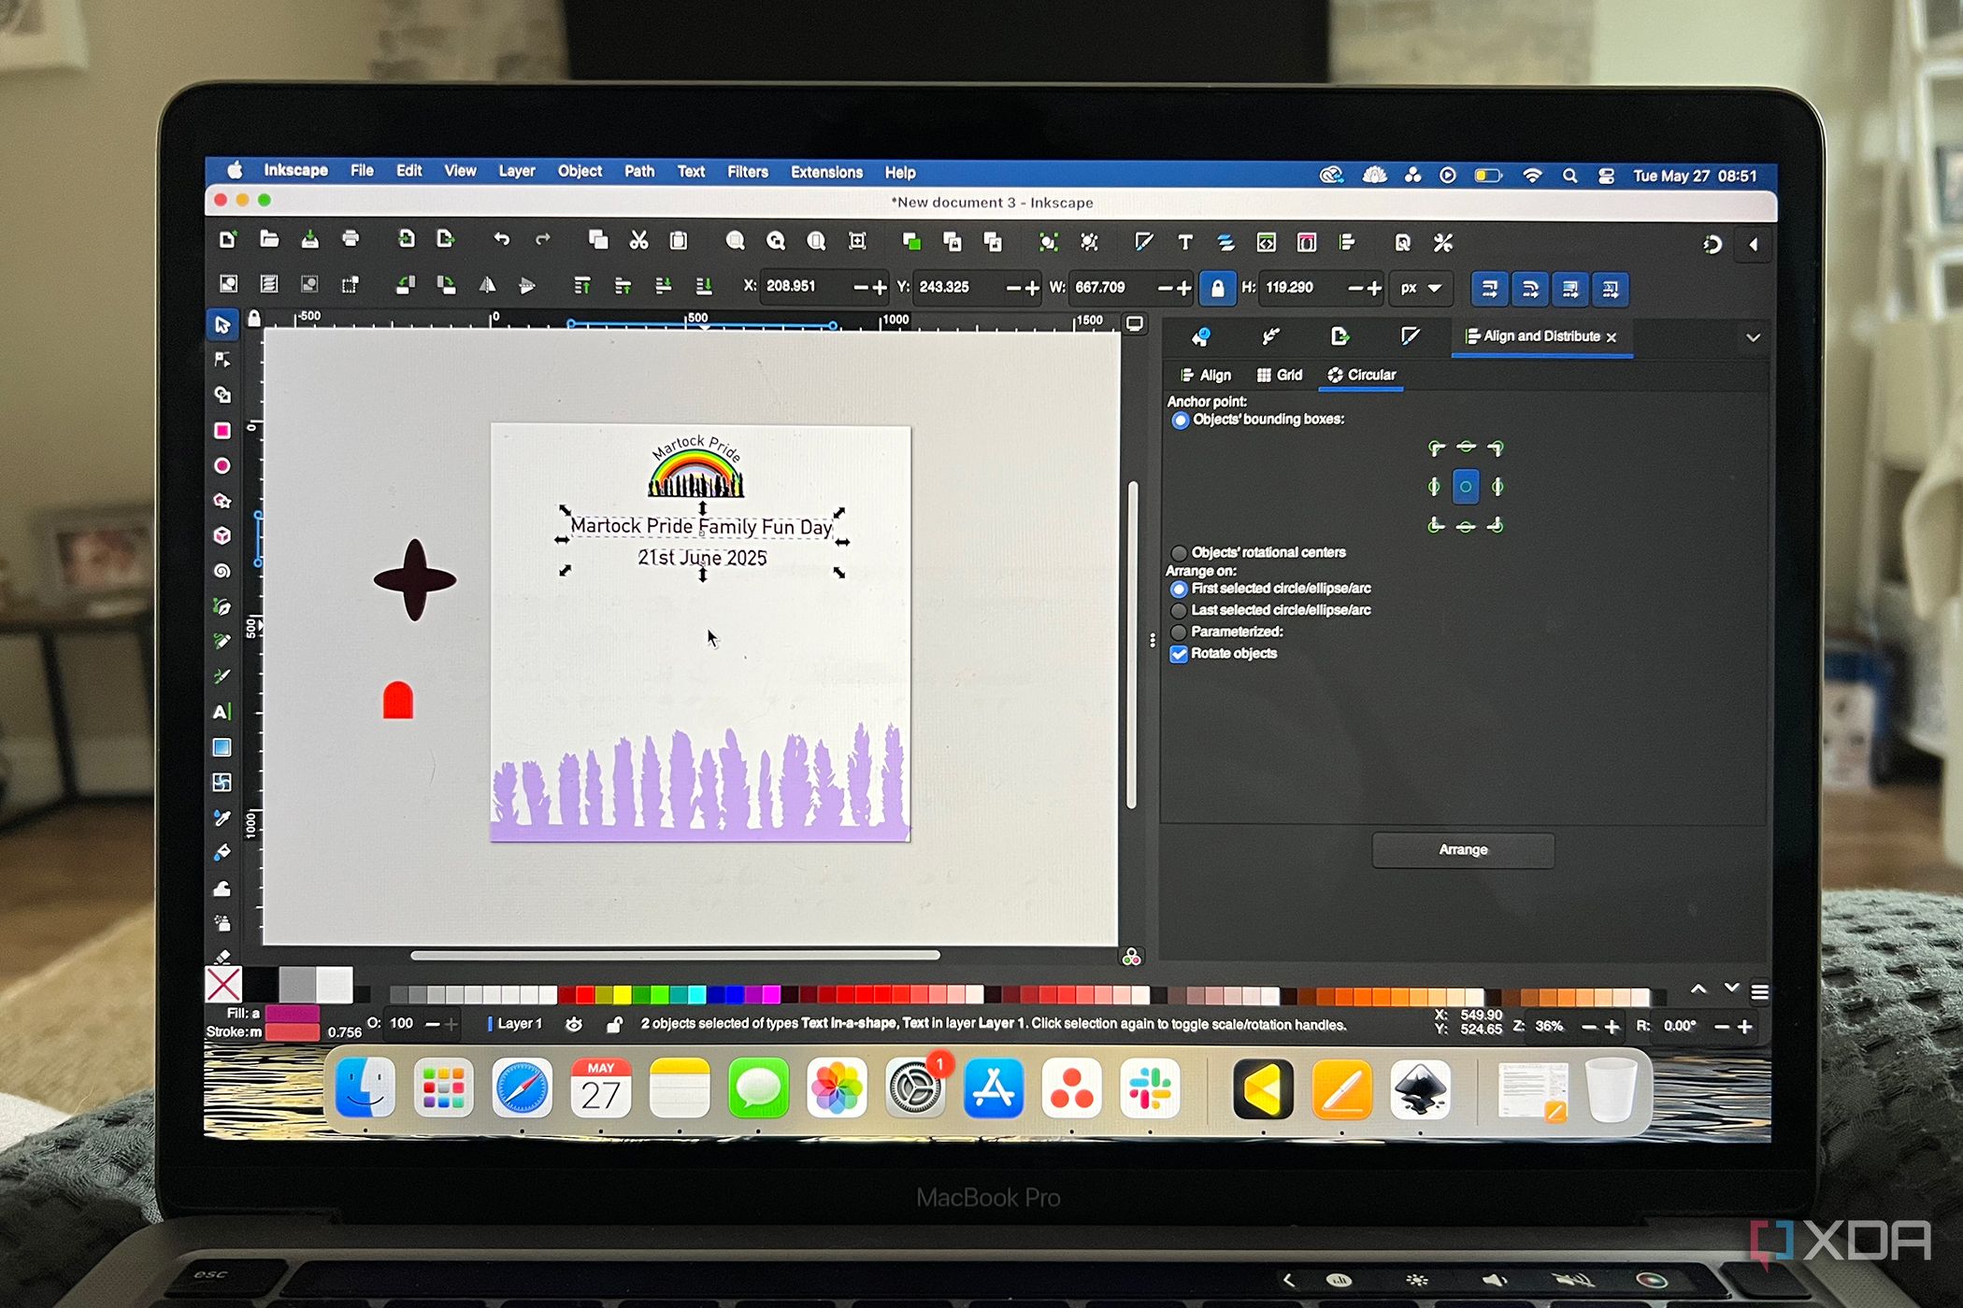Click the Undo icon in the toolbar
The height and width of the screenshot is (1308, 1963).
click(502, 240)
